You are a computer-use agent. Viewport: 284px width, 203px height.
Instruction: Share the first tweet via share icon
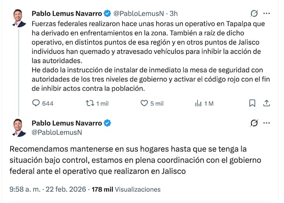point(267,103)
